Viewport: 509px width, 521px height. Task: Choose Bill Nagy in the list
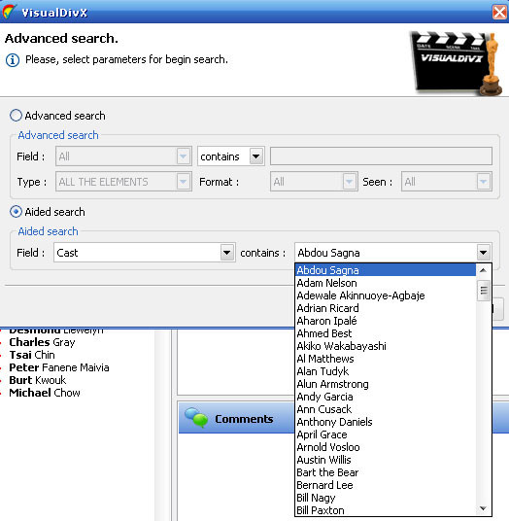(386, 498)
